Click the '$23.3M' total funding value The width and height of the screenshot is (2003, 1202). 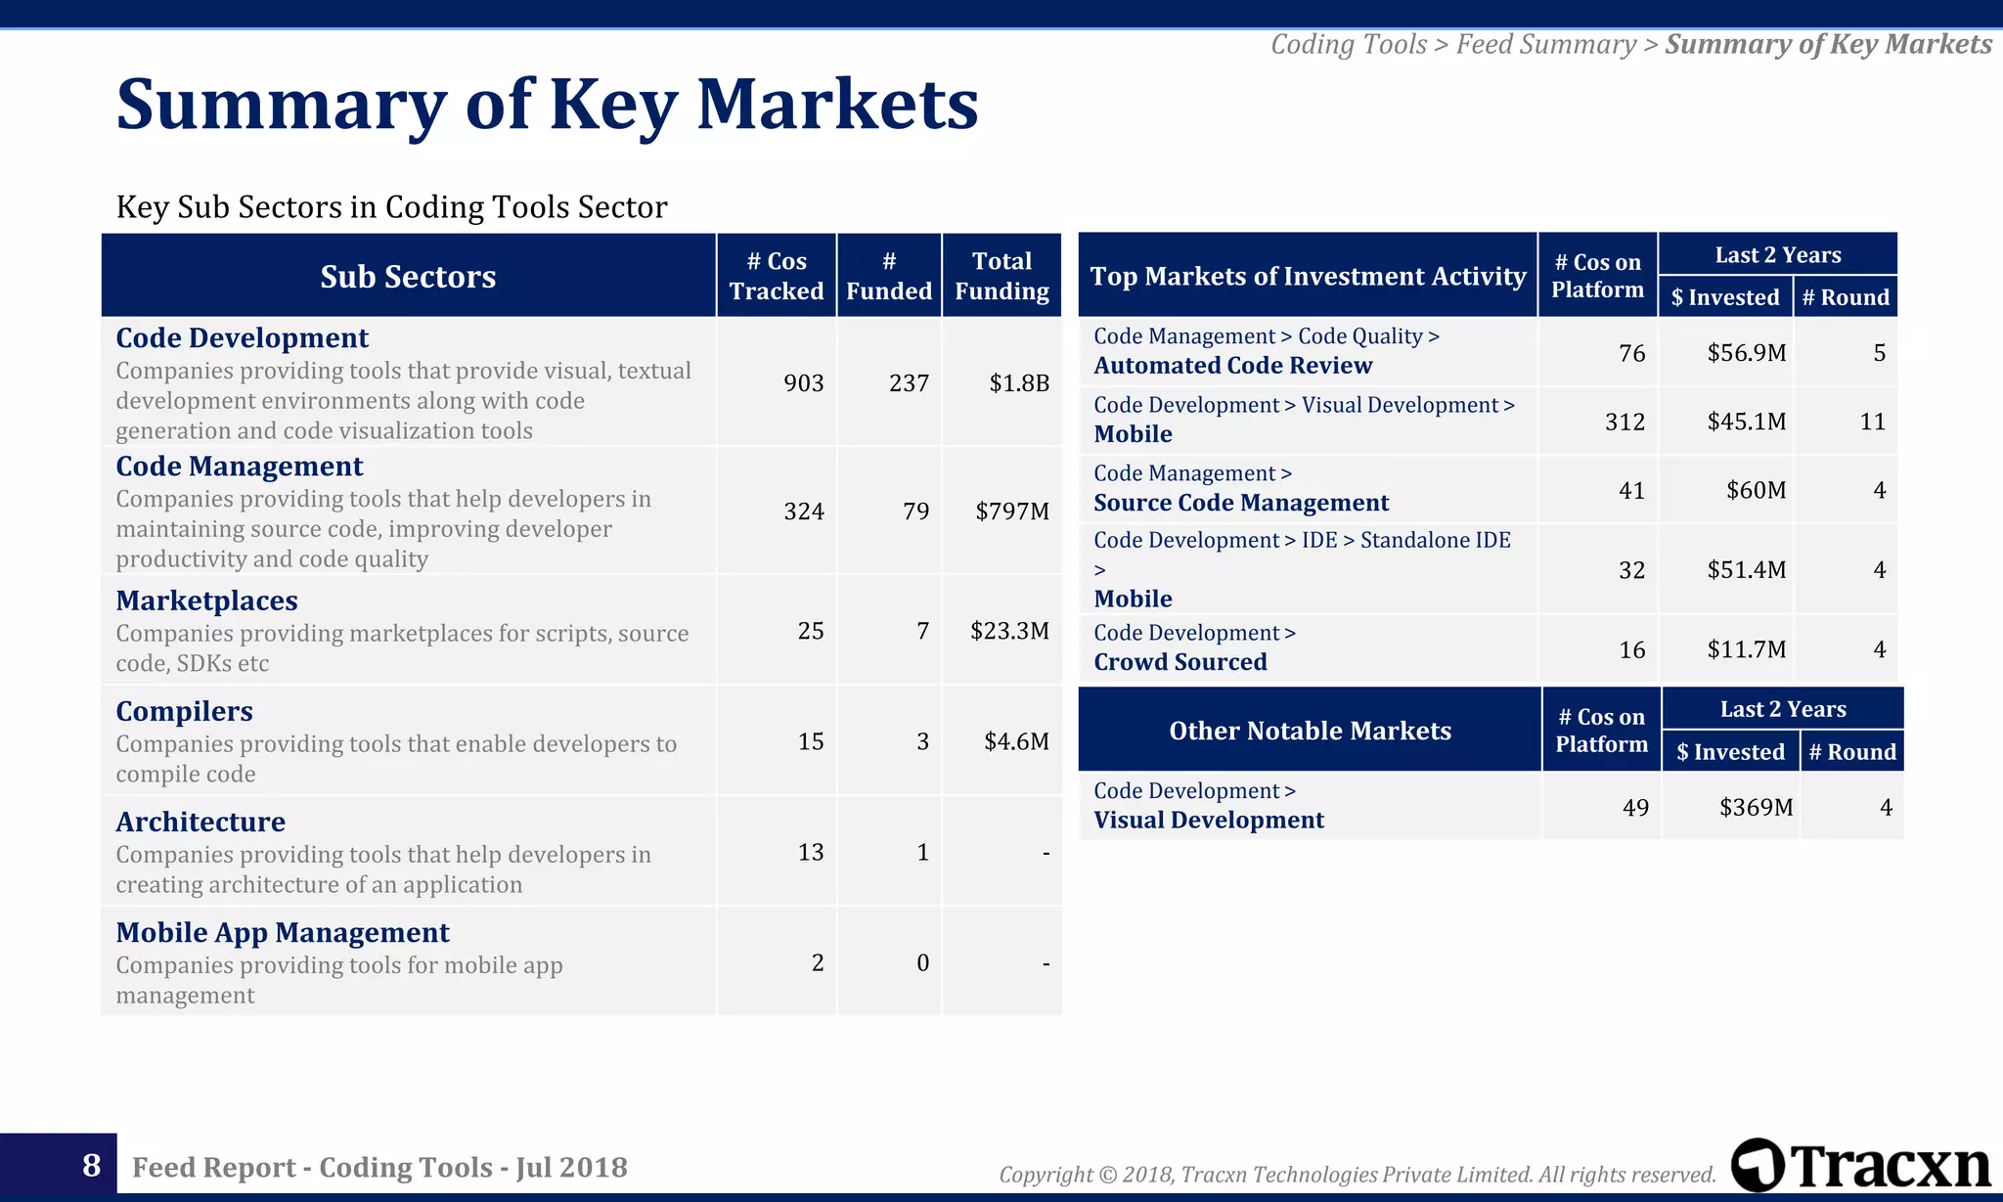1009,631
